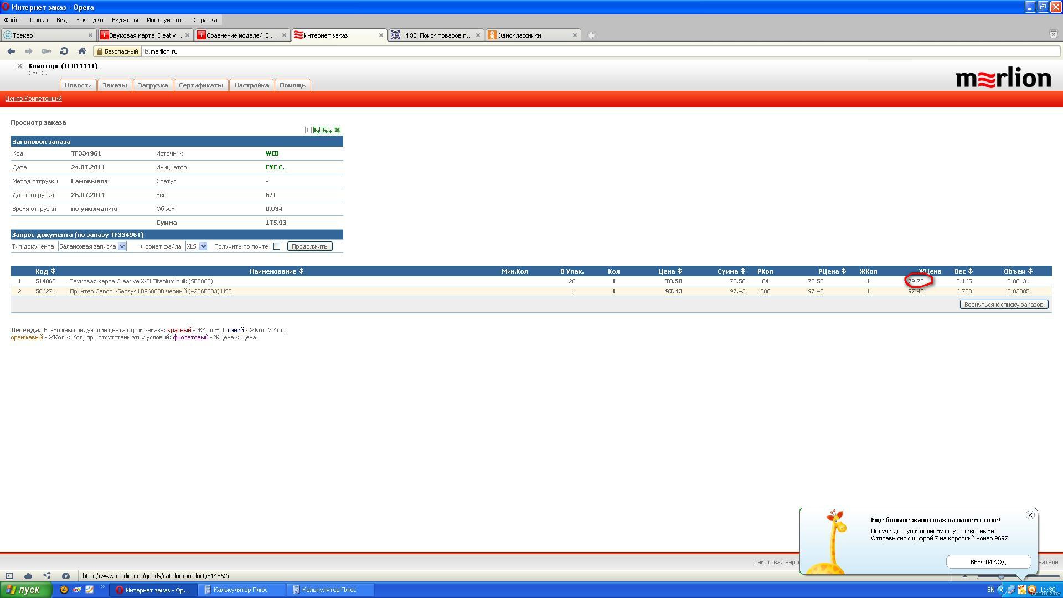Viewport: 1063px width, 598px height.
Task: Click 'Вернуться к списку заказов' button
Action: pyautogui.click(x=1003, y=305)
